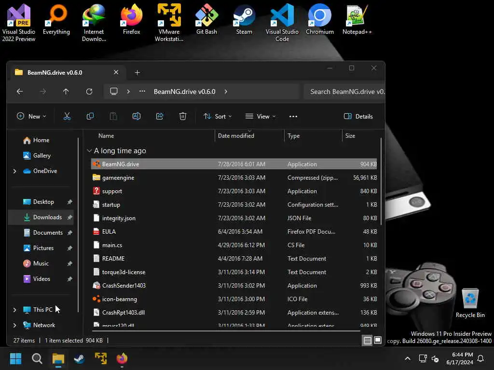Open Everything desktop shortcut
The image size is (494, 370).
click(x=56, y=19)
